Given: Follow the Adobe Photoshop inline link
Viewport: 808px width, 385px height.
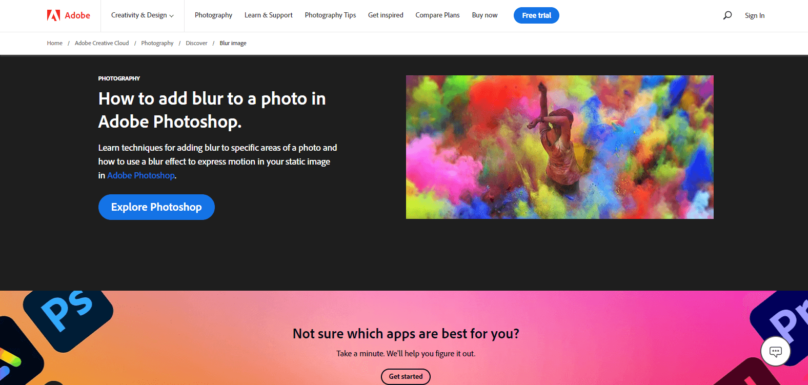Looking at the screenshot, I should click(x=141, y=175).
